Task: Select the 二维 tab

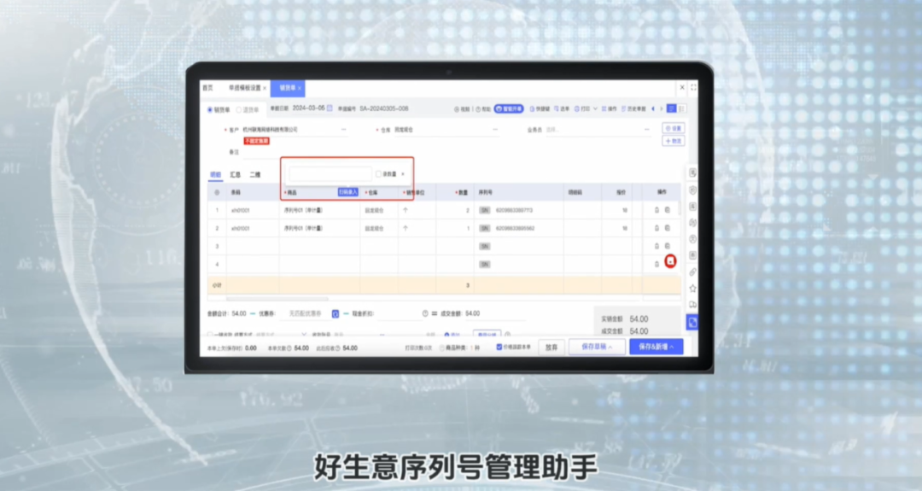Action: [254, 175]
